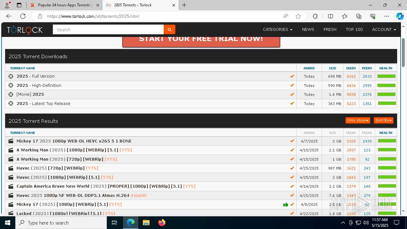407x229 pixels.
Task: Open Edge Settings and more menu
Action: [387, 16]
